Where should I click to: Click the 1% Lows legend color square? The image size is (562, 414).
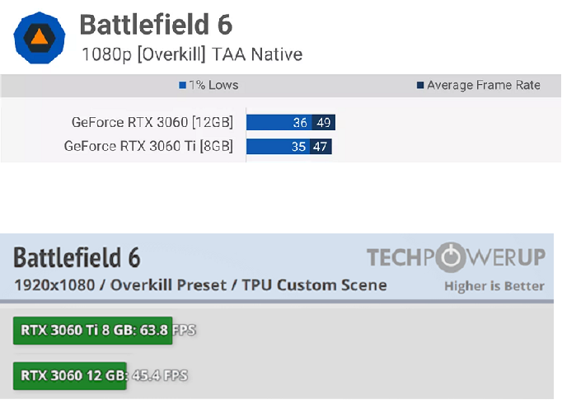(x=182, y=86)
